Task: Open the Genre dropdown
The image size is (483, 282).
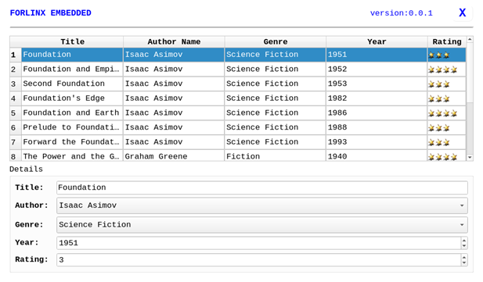Action: (261, 225)
